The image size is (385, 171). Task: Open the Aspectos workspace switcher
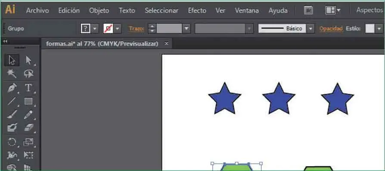point(369,10)
